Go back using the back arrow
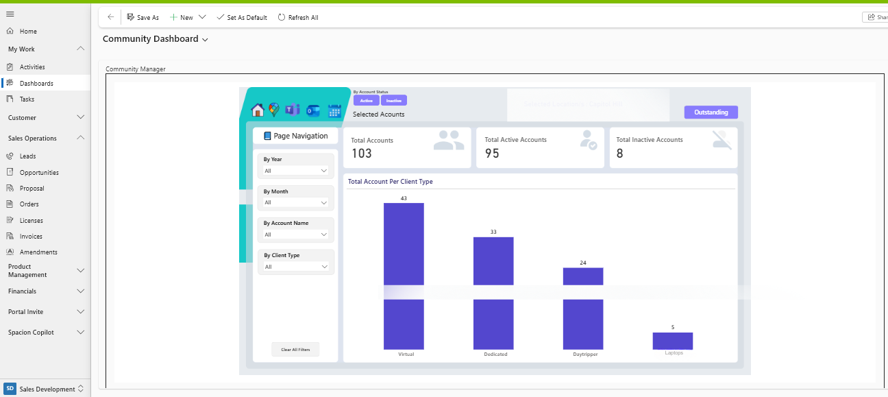 tap(111, 17)
